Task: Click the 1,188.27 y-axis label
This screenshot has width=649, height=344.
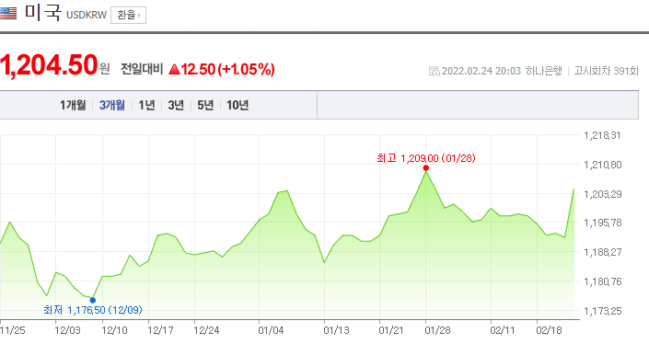Action: 603,252
